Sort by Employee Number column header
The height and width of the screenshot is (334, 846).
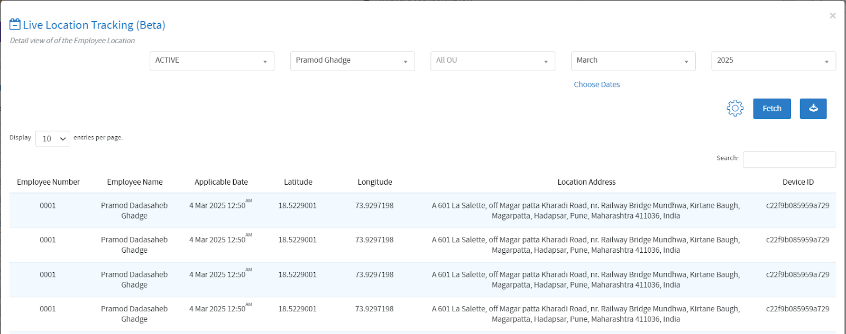click(48, 182)
